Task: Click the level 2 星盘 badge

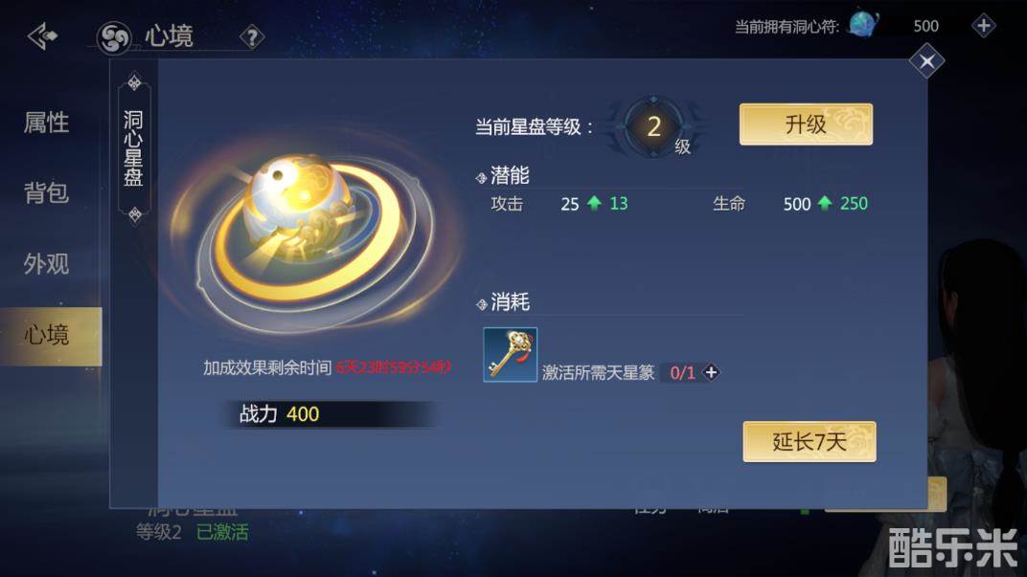Action: click(653, 127)
